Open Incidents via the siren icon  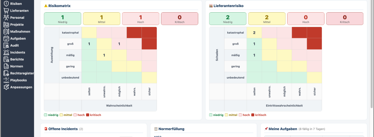(x=6, y=52)
